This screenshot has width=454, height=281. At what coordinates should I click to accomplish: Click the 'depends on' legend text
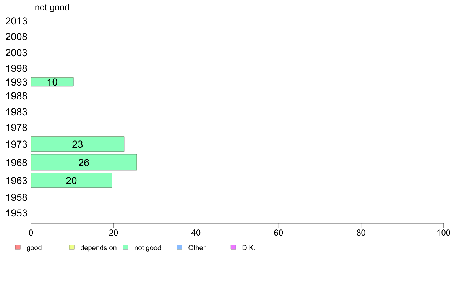pos(99,248)
